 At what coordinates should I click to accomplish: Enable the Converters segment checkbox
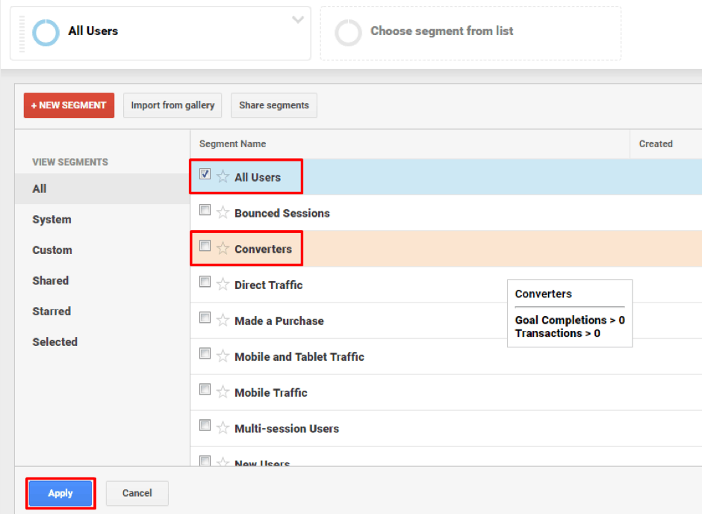(x=205, y=247)
